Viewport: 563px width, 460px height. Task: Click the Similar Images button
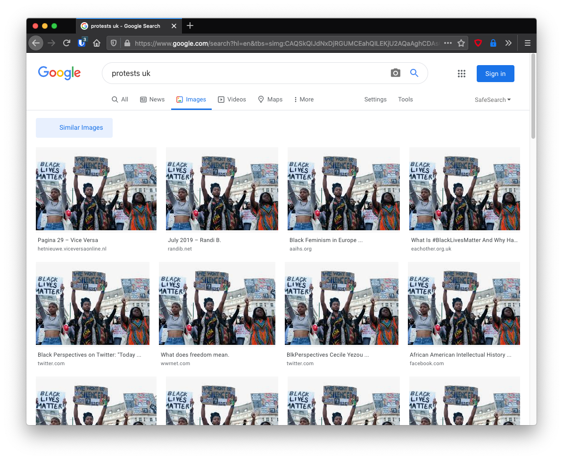75,127
